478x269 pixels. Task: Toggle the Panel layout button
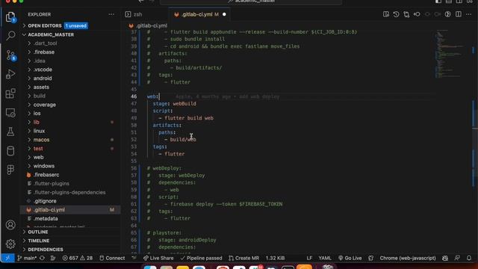[x=449, y=1]
